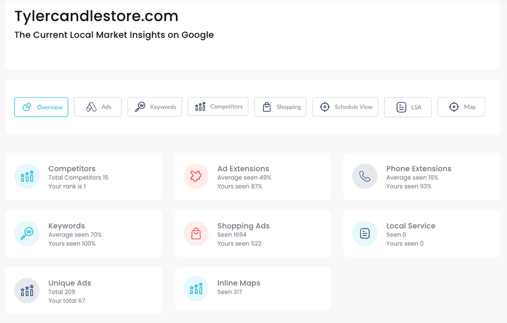Click the 'Your rank is 1' text

tap(67, 186)
